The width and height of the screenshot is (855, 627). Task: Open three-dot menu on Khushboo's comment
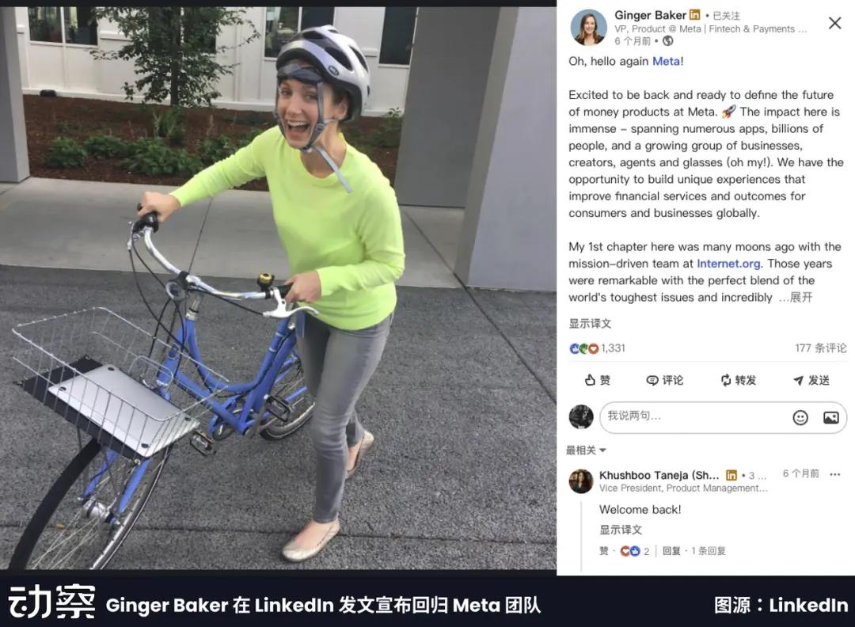coord(835,474)
